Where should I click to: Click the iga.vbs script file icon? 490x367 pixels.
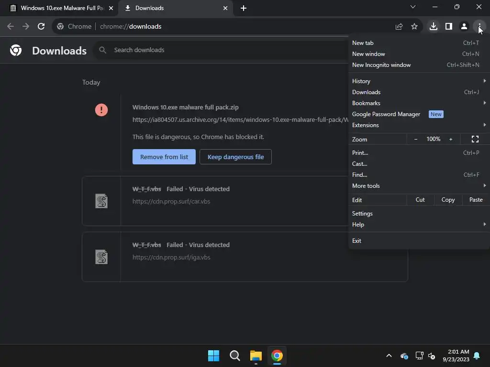[x=101, y=257]
